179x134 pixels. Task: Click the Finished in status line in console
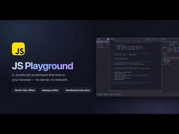[166, 64]
